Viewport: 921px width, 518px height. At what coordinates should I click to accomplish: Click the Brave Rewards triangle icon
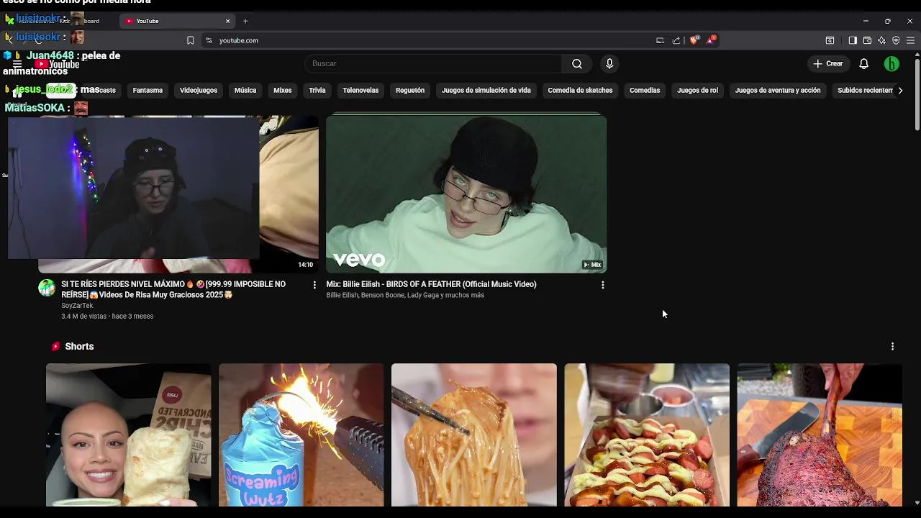click(x=711, y=40)
